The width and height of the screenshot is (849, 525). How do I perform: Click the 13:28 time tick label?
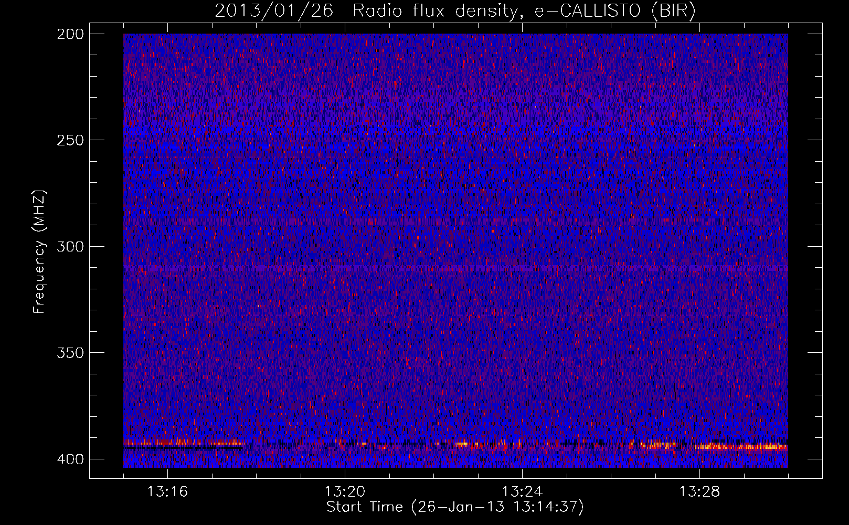point(699,492)
